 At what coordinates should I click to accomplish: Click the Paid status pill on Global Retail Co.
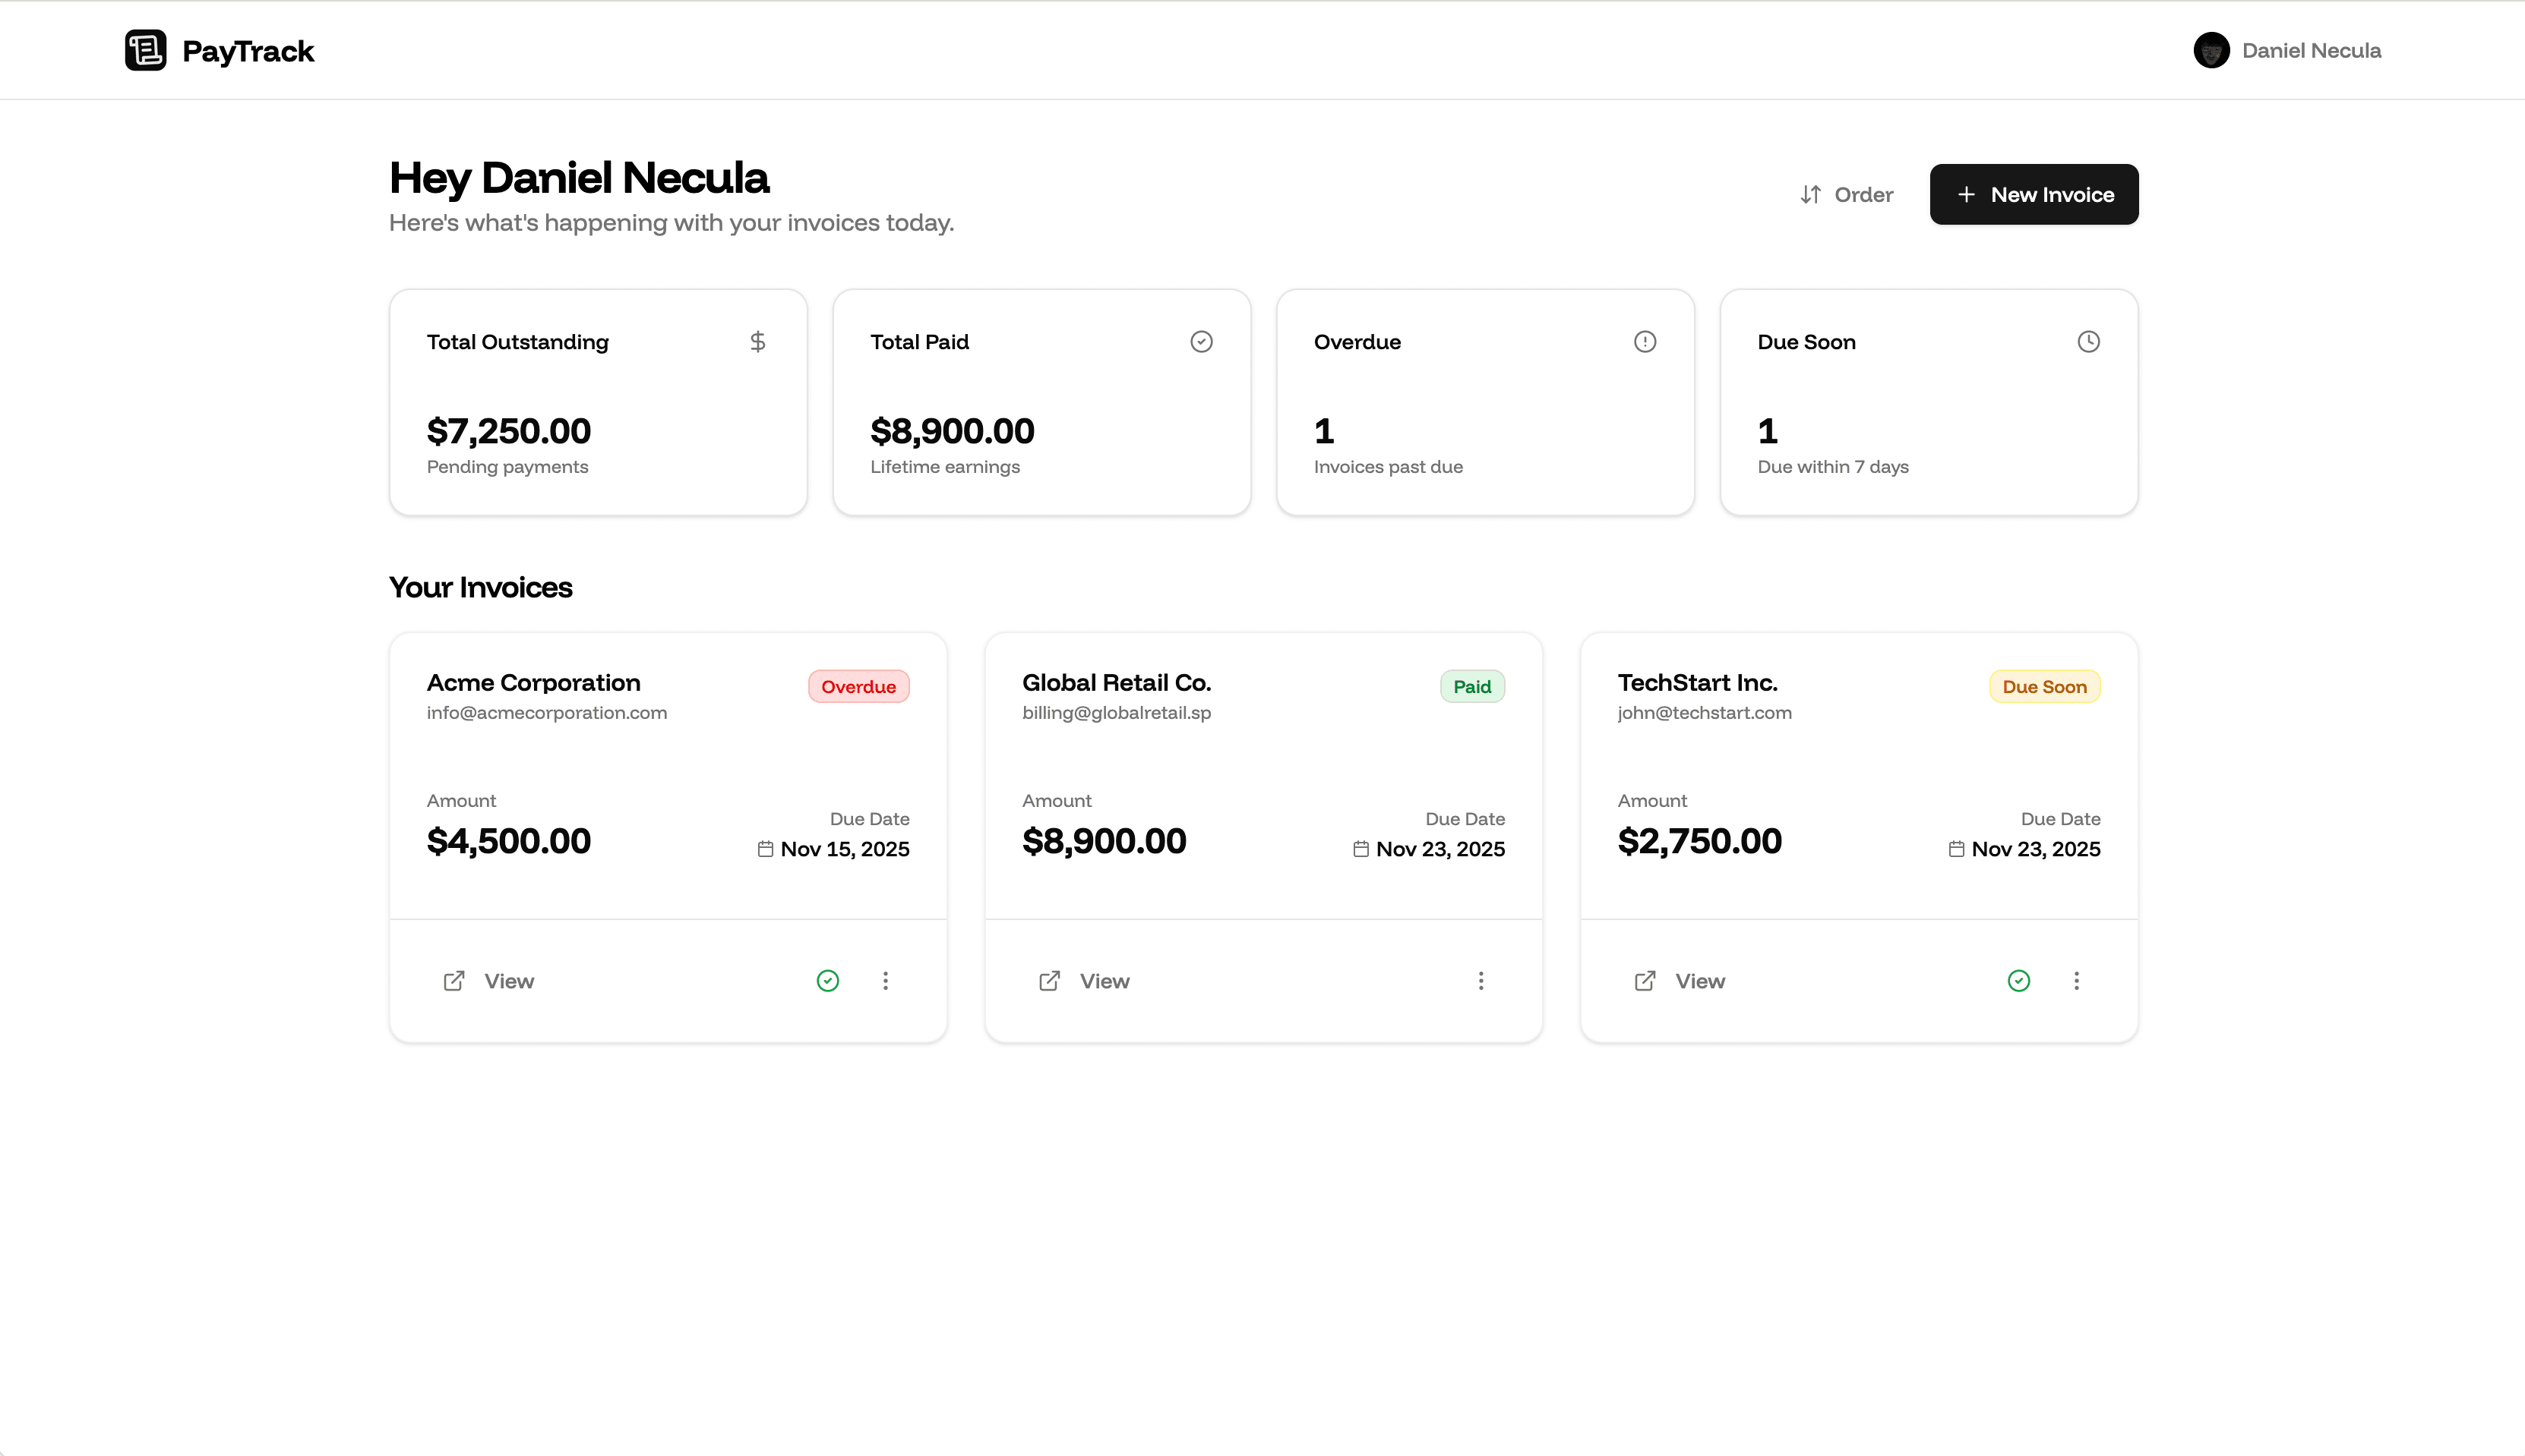pyautogui.click(x=1471, y=686)
